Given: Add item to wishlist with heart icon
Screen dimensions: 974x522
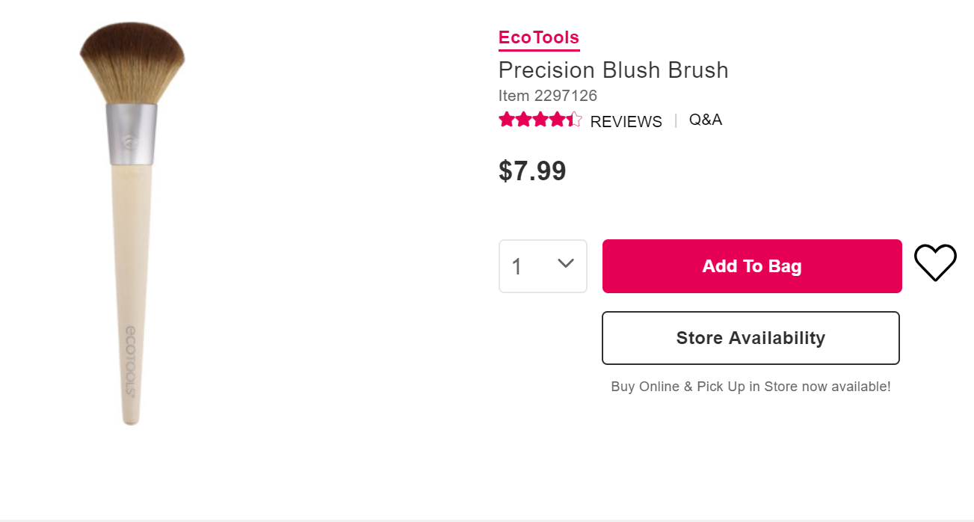Looking at the screenshot, I should pyautogui.click(x=935, y=263).
